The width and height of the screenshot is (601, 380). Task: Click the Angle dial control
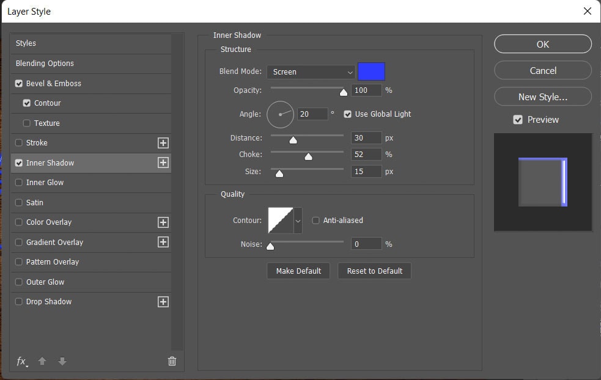click(x=280, y=114)
